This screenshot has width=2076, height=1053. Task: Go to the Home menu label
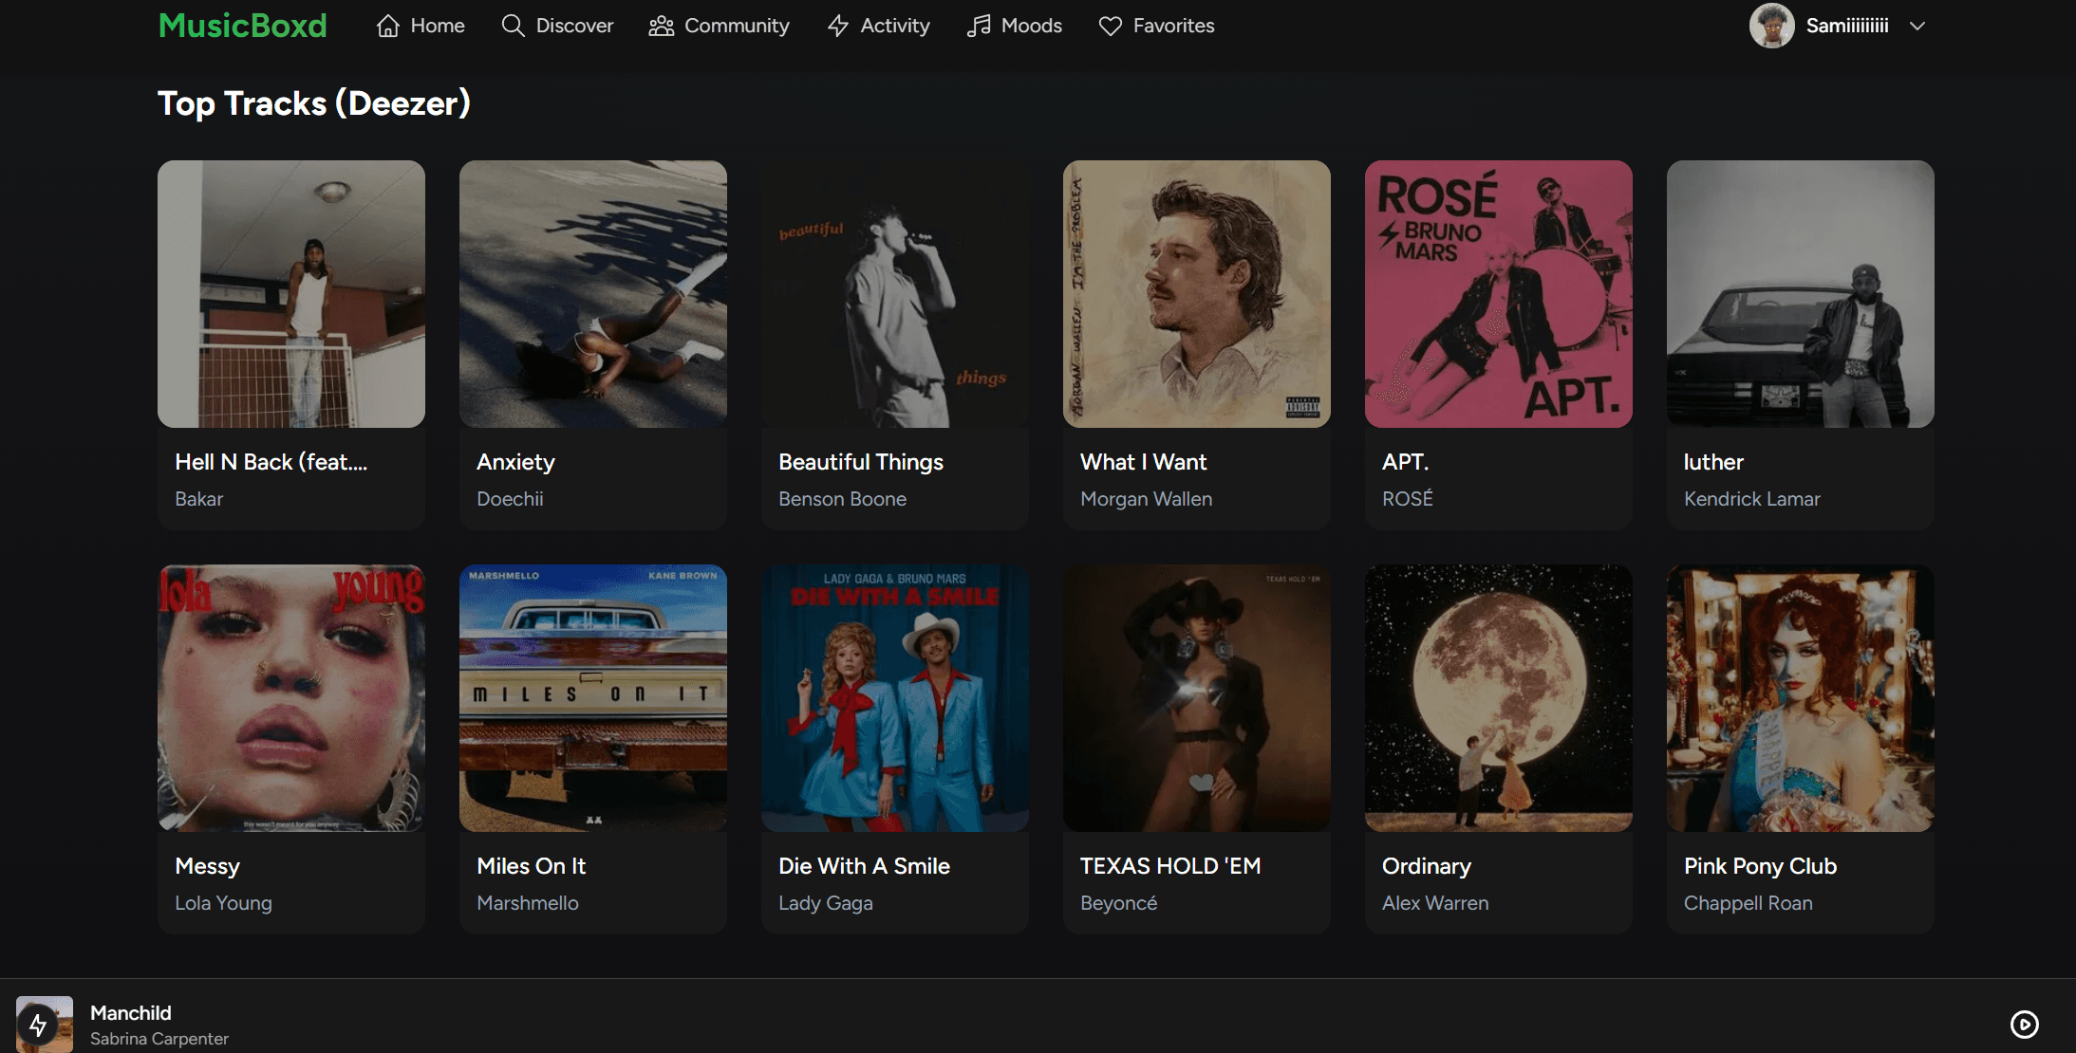[438, 26]
